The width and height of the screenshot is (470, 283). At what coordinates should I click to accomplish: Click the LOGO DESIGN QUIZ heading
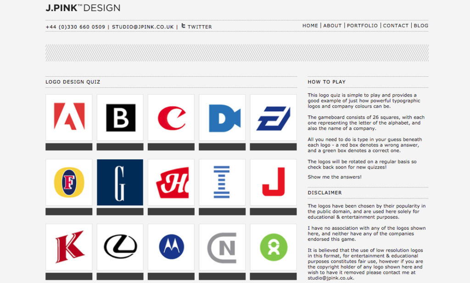(73, 82)
